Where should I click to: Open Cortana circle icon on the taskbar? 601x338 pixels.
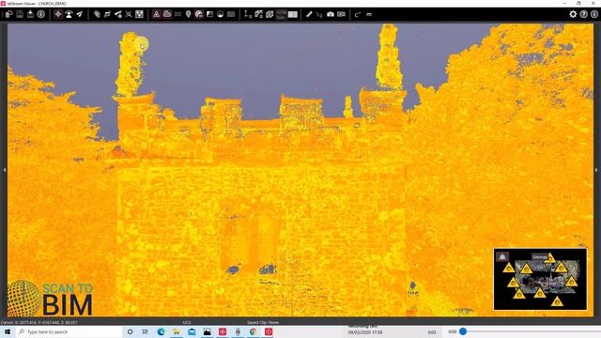130,331
